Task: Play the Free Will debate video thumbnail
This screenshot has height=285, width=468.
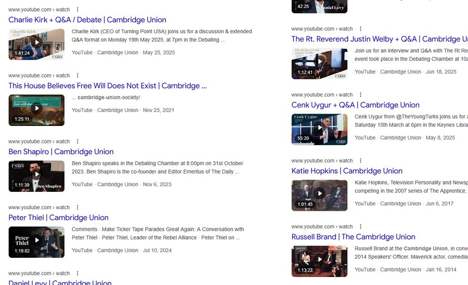Action: tap(37, 110)
